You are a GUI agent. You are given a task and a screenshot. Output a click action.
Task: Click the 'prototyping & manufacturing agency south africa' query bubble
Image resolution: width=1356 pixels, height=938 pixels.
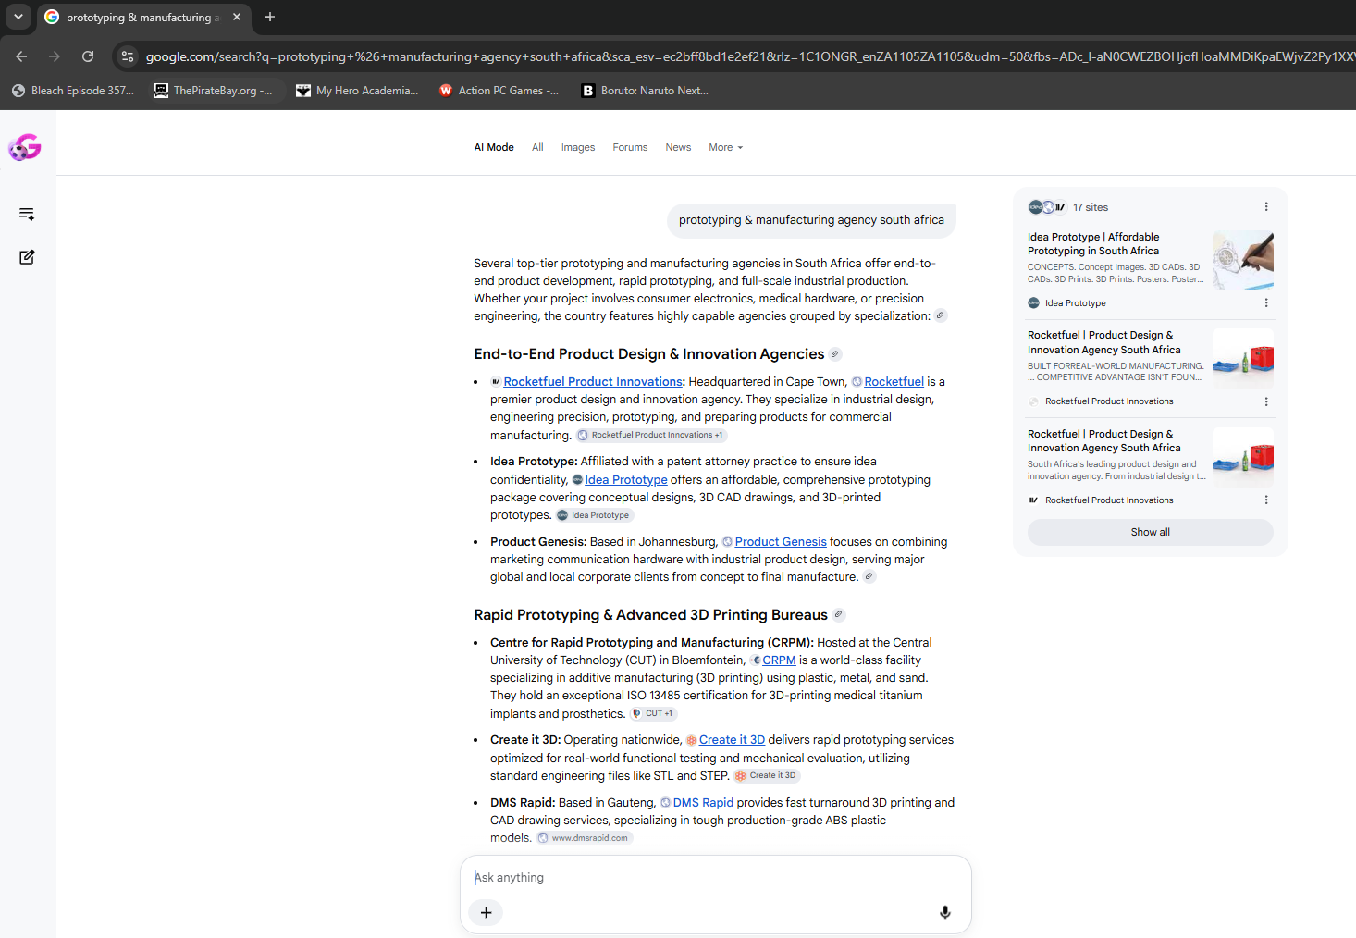click(811, 220)
